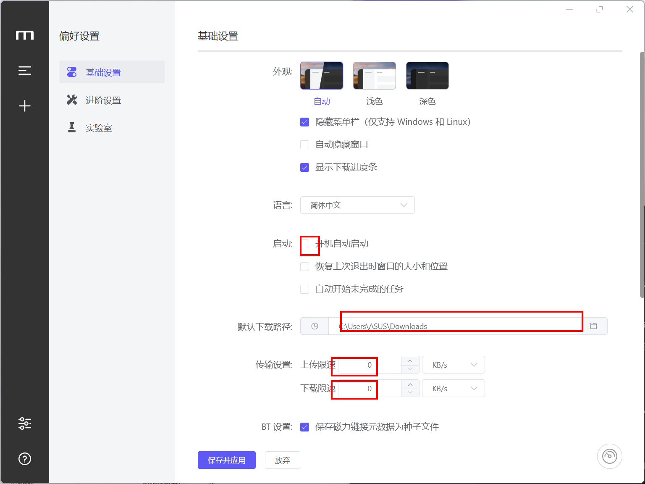This screenshot has width=645, height=484.
Task: Enable 开机自动启动 checkbox
Action: (305, 244)
